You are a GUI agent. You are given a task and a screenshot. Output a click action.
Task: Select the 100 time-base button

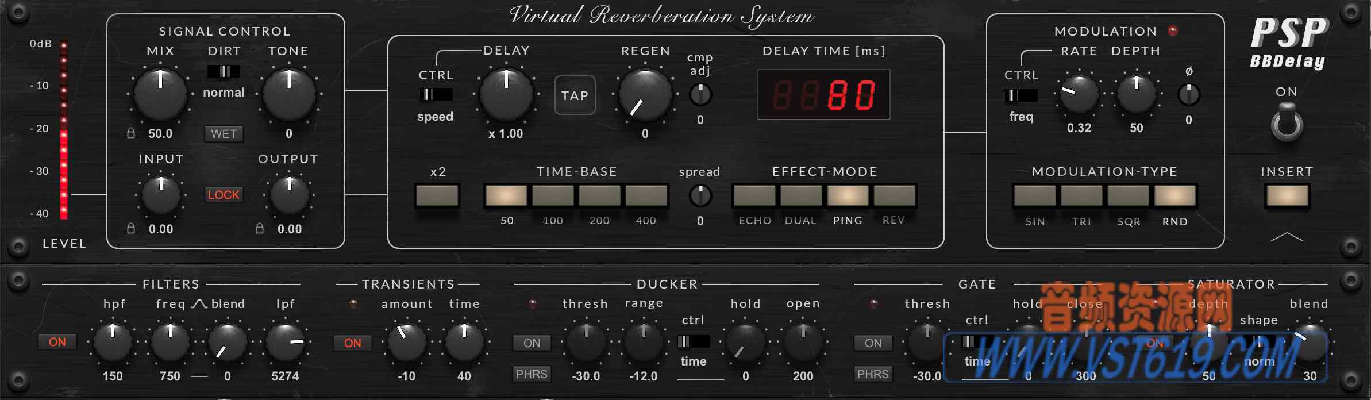553,196
